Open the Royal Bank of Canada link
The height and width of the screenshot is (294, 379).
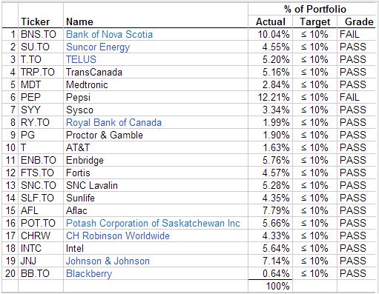(113, 122)
